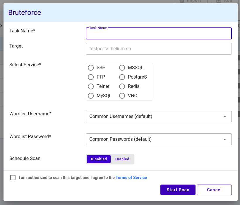Click the Start Scan button
This screenshot has width=240, height=205.
178,190
